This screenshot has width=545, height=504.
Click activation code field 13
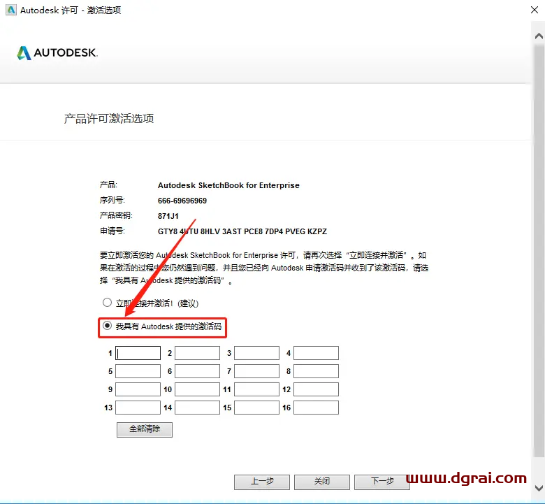(x=138, y=408)
